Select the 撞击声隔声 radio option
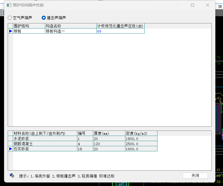The image size is (223, 186). 44,18
